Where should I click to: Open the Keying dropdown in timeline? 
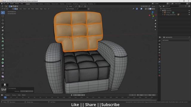(x=14, y=95)
